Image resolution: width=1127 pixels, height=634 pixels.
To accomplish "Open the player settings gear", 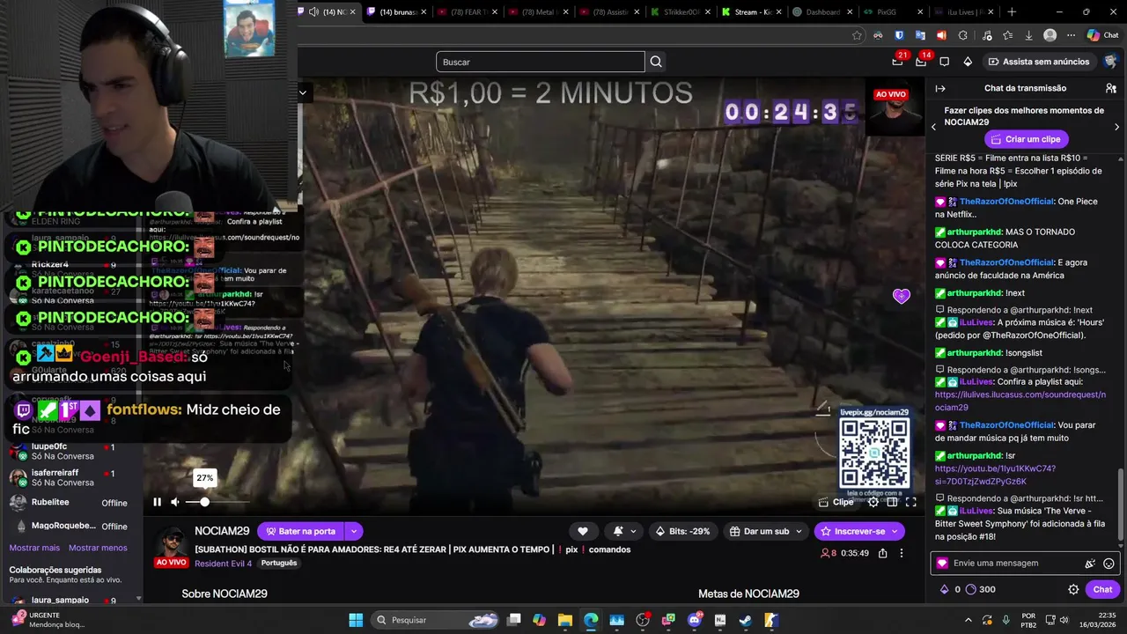I will [x=873, y=502].
